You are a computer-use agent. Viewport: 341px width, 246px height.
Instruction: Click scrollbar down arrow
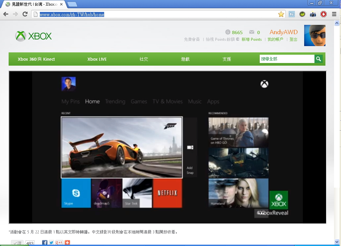click(x=337, y=242)
